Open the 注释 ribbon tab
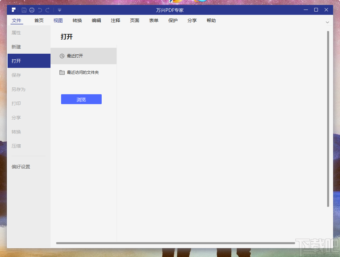The height and width of the screenshot is (257, 340). click(115, 20)
